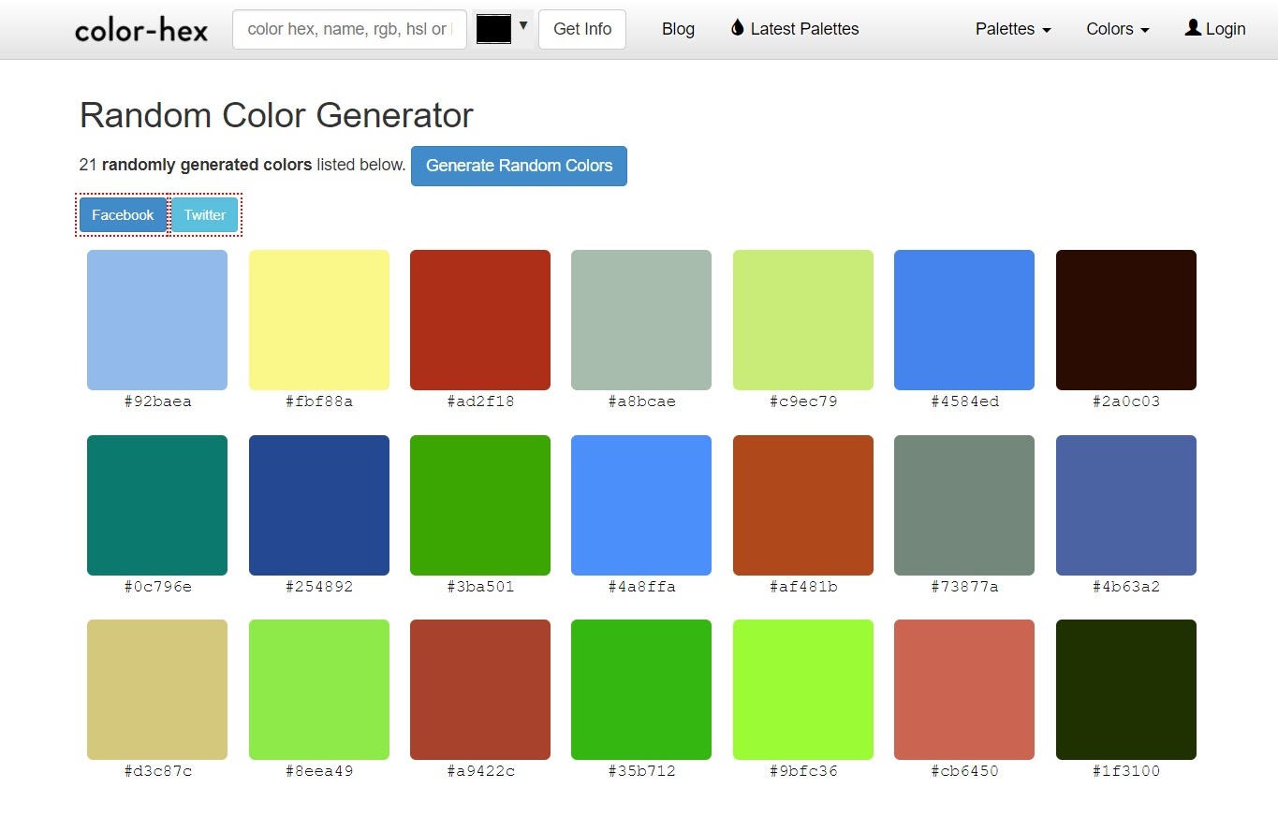
Task: Open the color swatch dropdown arrow in search bar
Action: click(523, 24)
